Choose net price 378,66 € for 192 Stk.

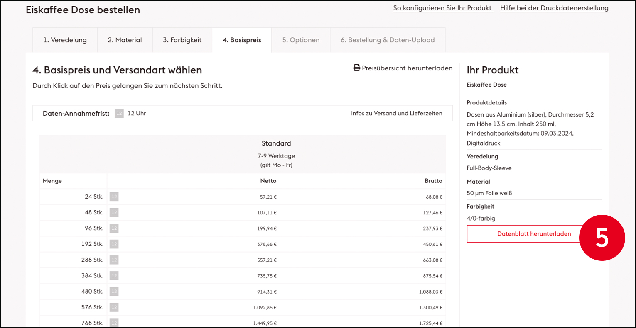pyautogui.click(x=267, y=244)
